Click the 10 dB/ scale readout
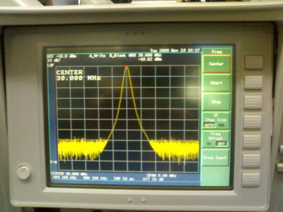This screenshot has width=283, height=212. pos(54,60)
